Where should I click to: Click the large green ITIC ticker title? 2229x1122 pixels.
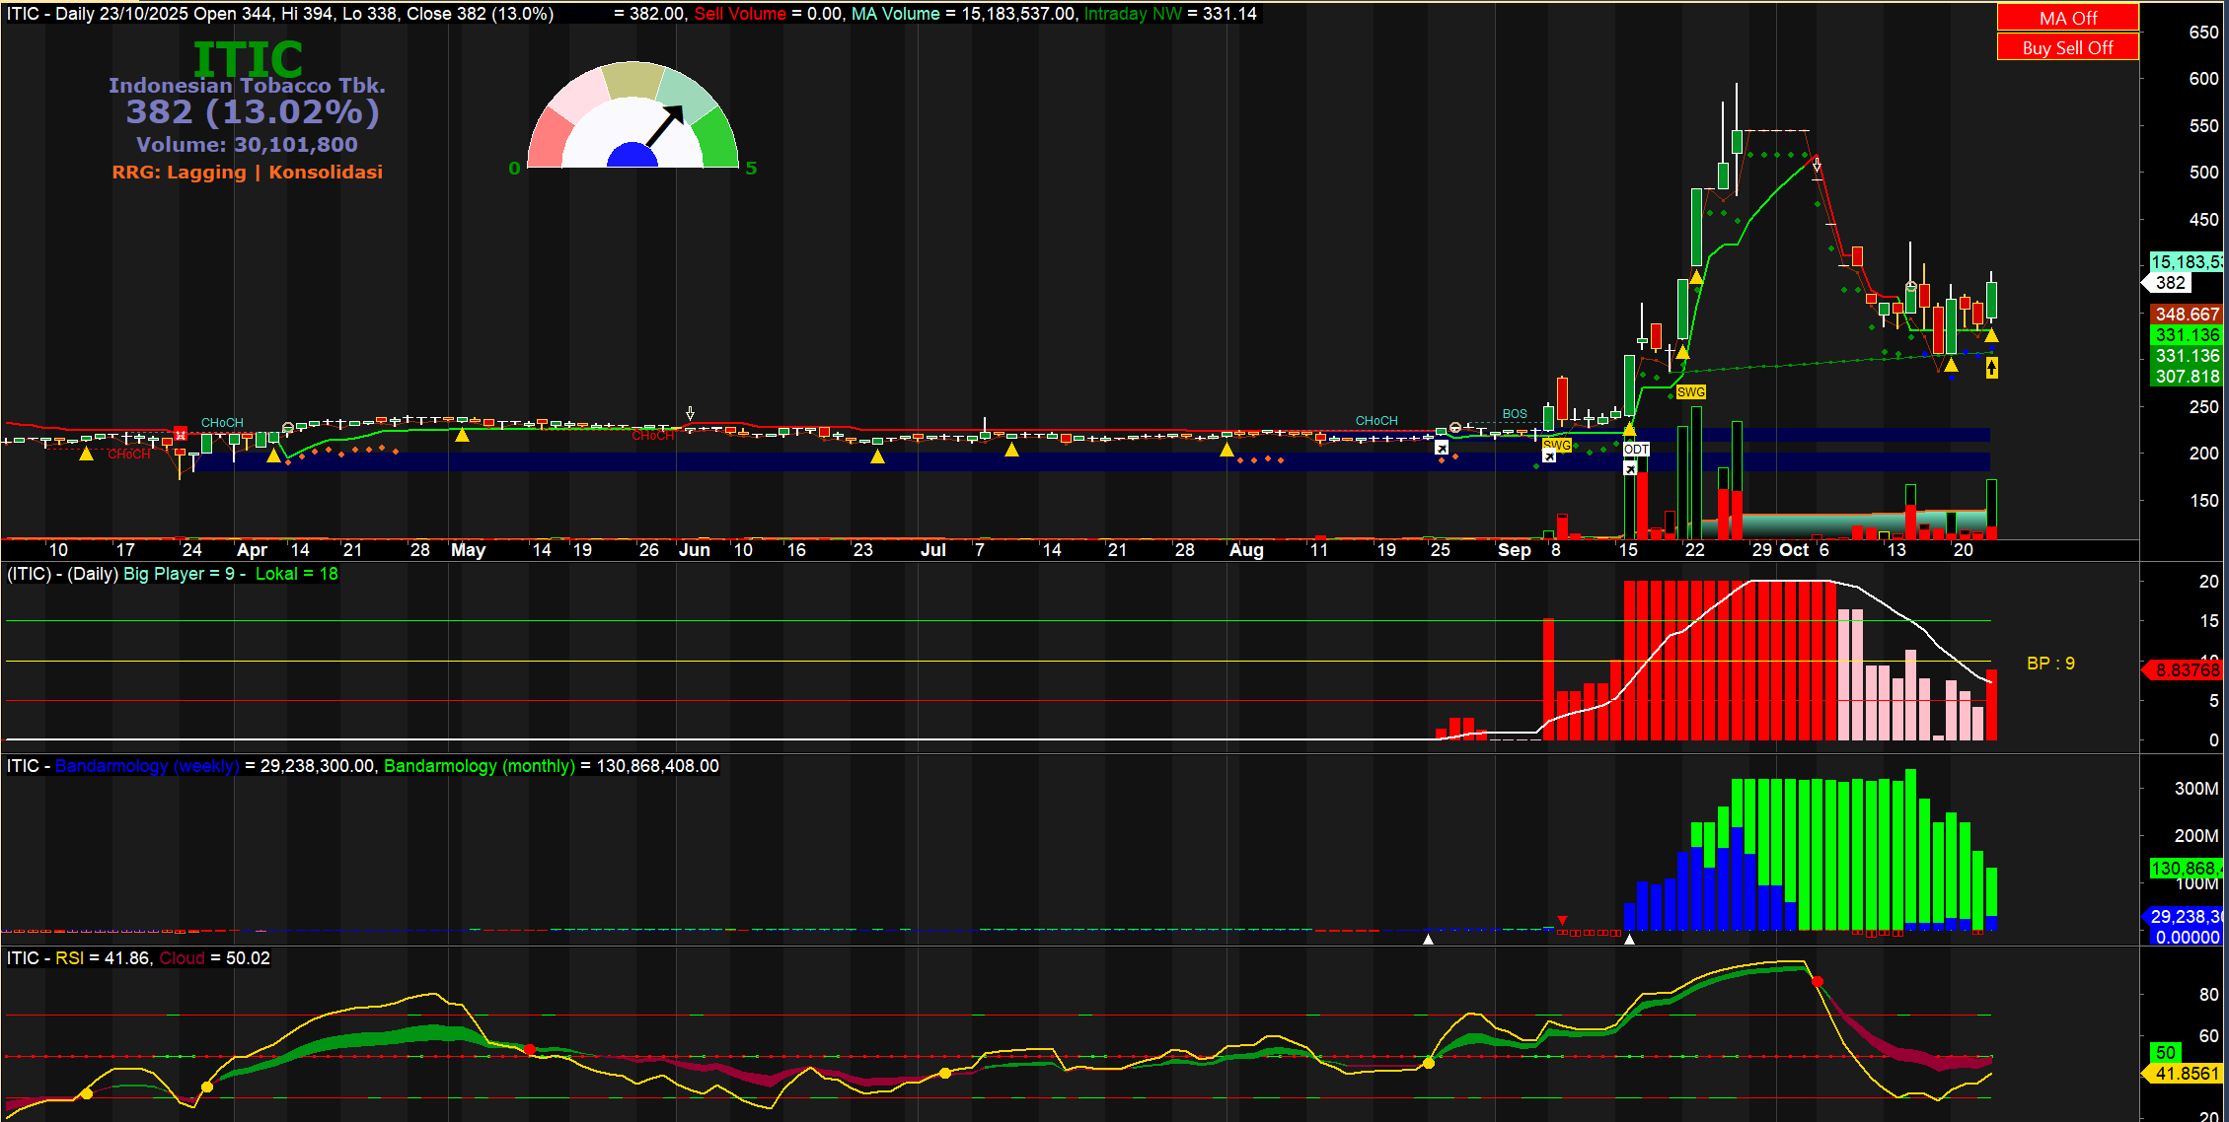[x=248, y=59]
